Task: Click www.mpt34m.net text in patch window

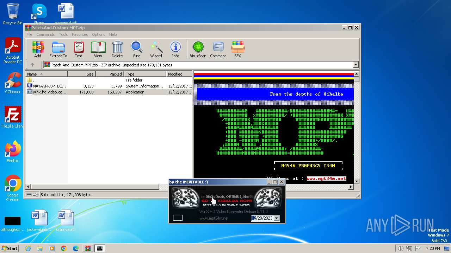Action: click(x=214, y=218)
